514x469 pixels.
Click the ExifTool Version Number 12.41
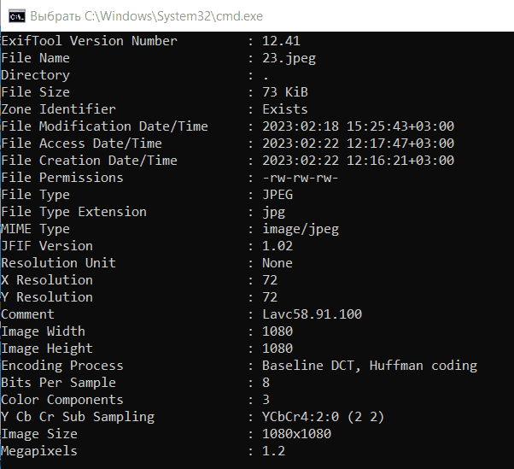click(281, 41)
